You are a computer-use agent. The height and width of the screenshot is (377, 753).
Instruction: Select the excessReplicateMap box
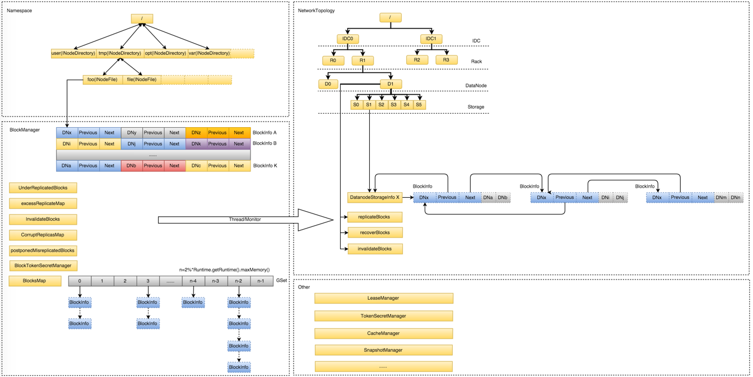43,203
